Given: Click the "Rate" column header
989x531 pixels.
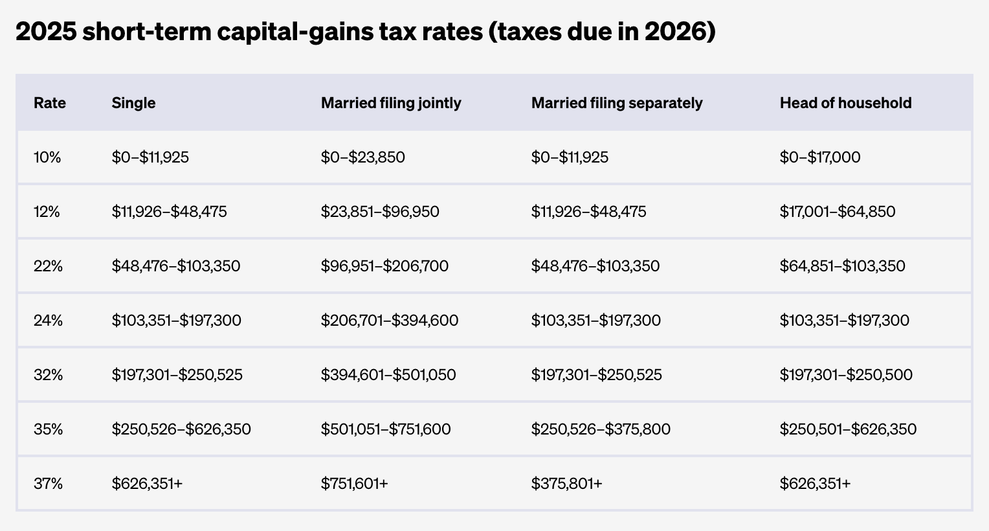Looking at the screenshot, I should [x=50, y=103].
